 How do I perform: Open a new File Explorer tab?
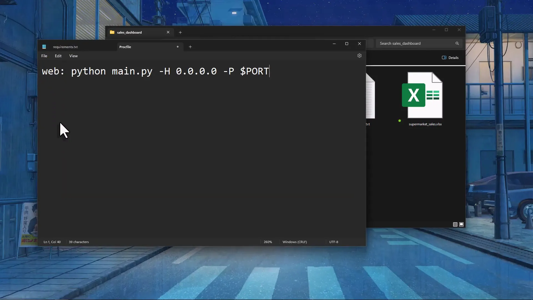point(180,32)
